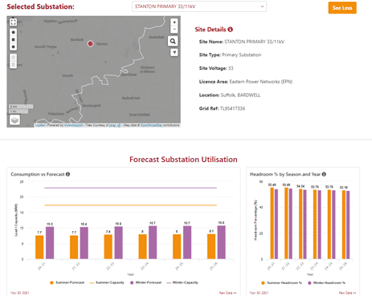
Task: Open the OpenStreetMap contributors link
Action: [x=151, y=125]
